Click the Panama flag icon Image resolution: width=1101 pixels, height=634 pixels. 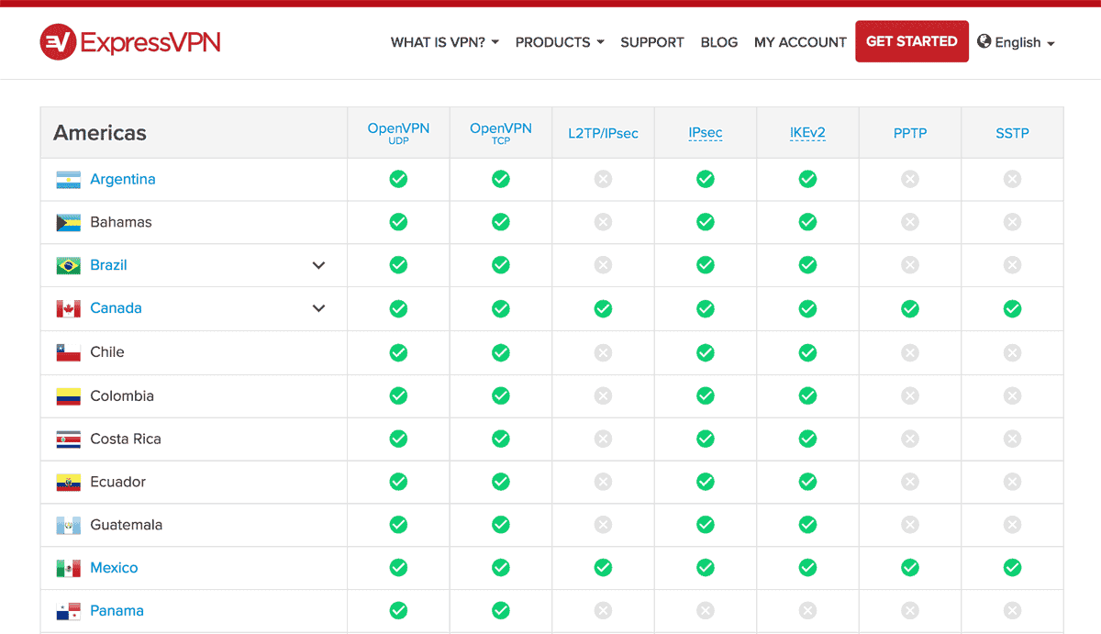pos(69,611)
